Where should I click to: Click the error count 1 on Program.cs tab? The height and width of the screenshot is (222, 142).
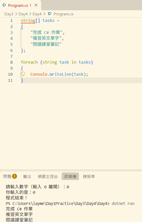[30, 5]
